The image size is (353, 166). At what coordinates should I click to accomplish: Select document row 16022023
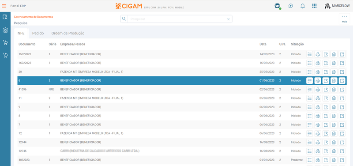pyautogui.click(x=182, y=63)
